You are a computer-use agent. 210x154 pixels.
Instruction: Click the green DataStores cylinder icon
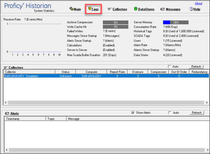tap(135, 9)
